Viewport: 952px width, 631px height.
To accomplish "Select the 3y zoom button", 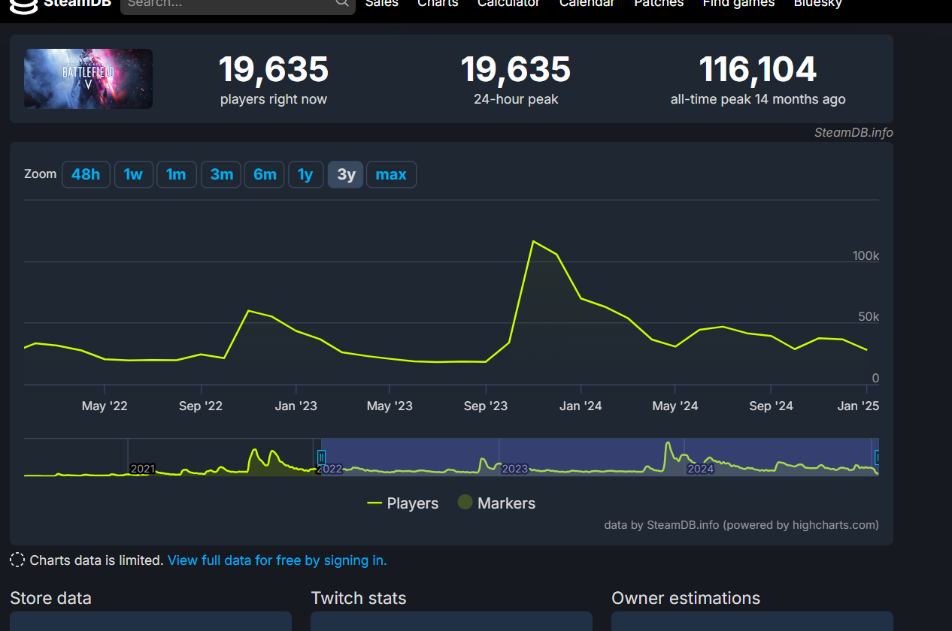I will click(346, 174).
